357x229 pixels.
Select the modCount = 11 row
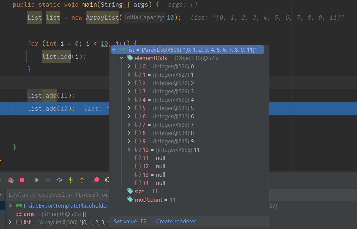pyautogui.click(x=189, y=200)
